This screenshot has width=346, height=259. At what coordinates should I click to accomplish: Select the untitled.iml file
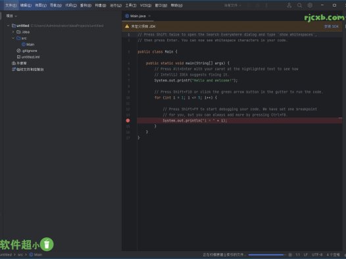click(28, 57)
